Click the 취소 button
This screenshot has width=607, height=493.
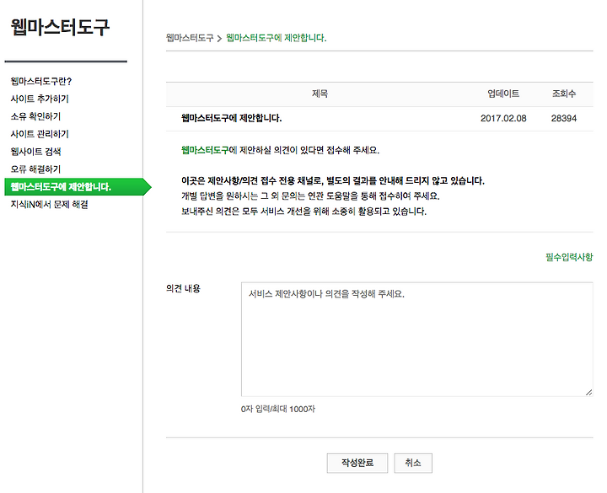click(x=413, y=463)
